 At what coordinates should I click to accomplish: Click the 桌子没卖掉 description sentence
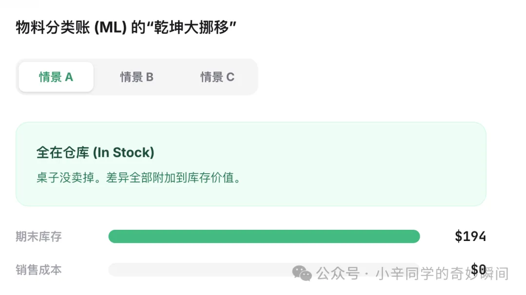click(138, 178)
